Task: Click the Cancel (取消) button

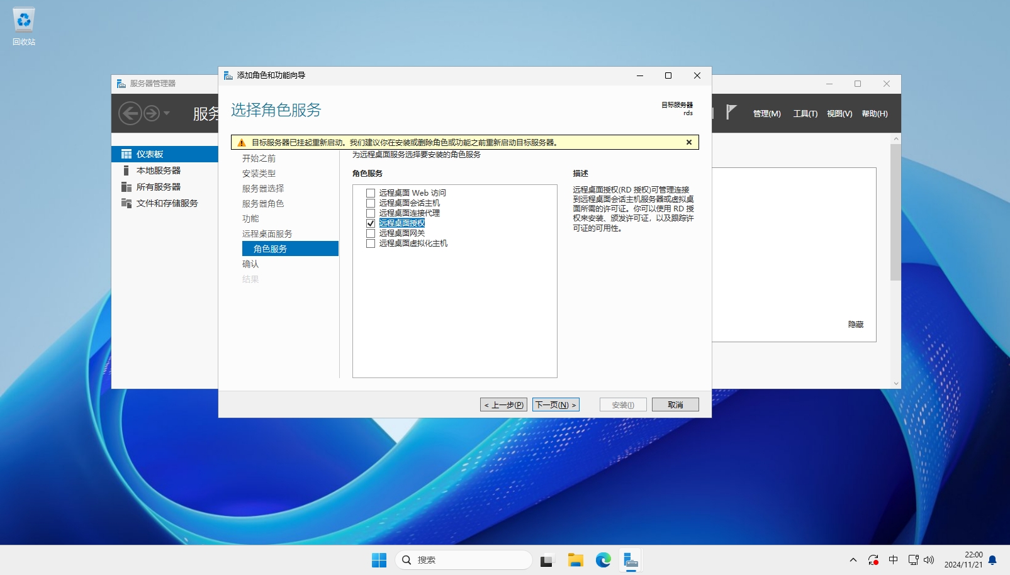Action: pyautogui.click(x=675, y=405)
